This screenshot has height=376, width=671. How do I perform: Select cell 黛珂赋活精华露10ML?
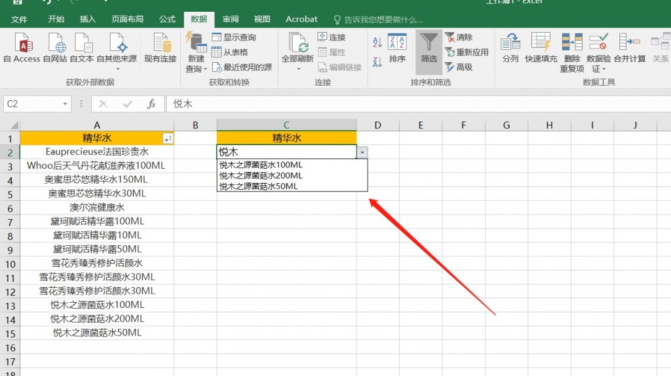97,235
